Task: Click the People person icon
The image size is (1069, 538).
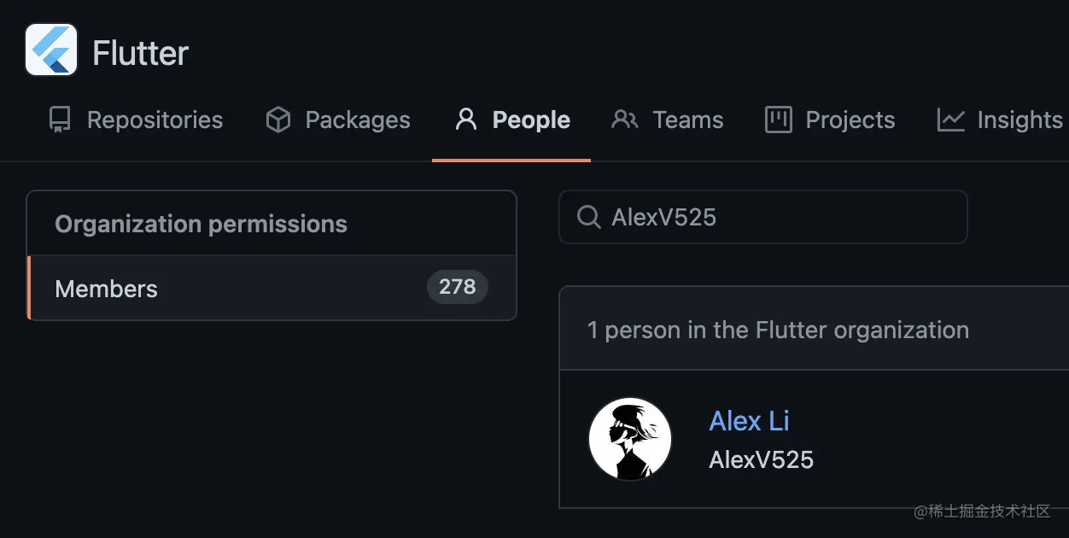Action: [465, 120]
